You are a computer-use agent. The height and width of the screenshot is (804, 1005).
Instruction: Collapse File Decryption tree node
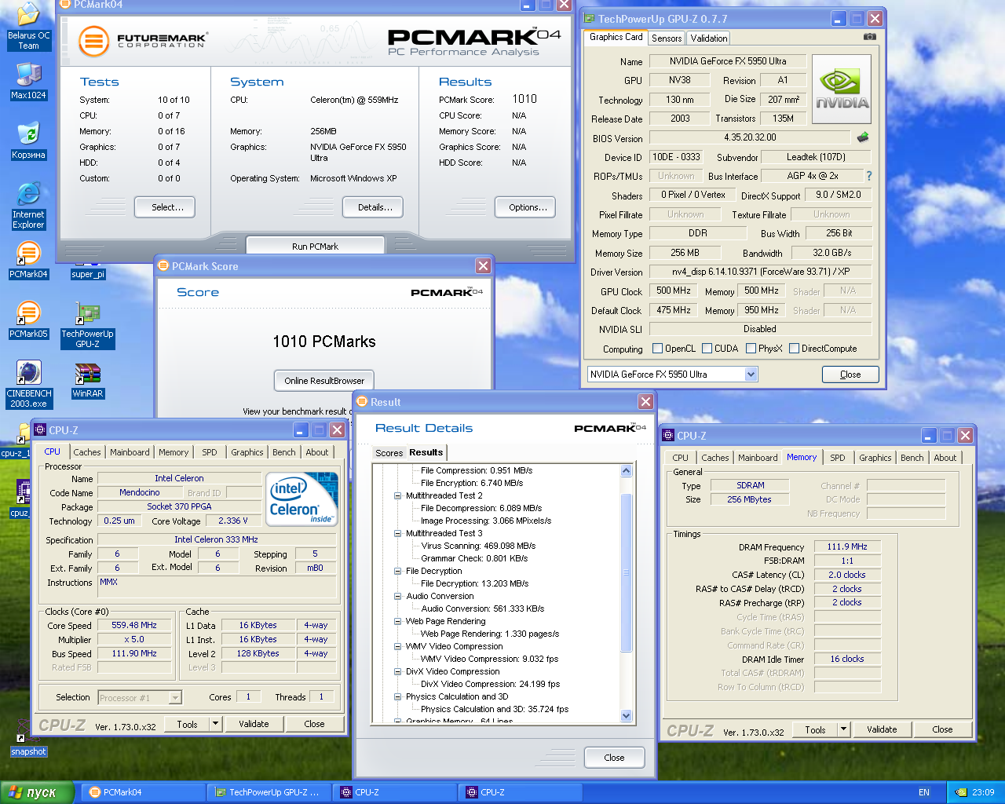[397, 571]
